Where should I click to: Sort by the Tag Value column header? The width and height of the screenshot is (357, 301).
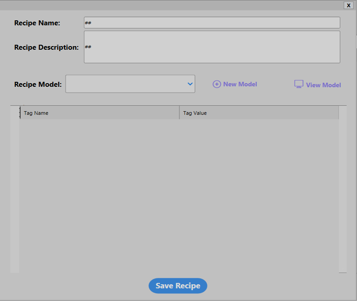point(258,113)
